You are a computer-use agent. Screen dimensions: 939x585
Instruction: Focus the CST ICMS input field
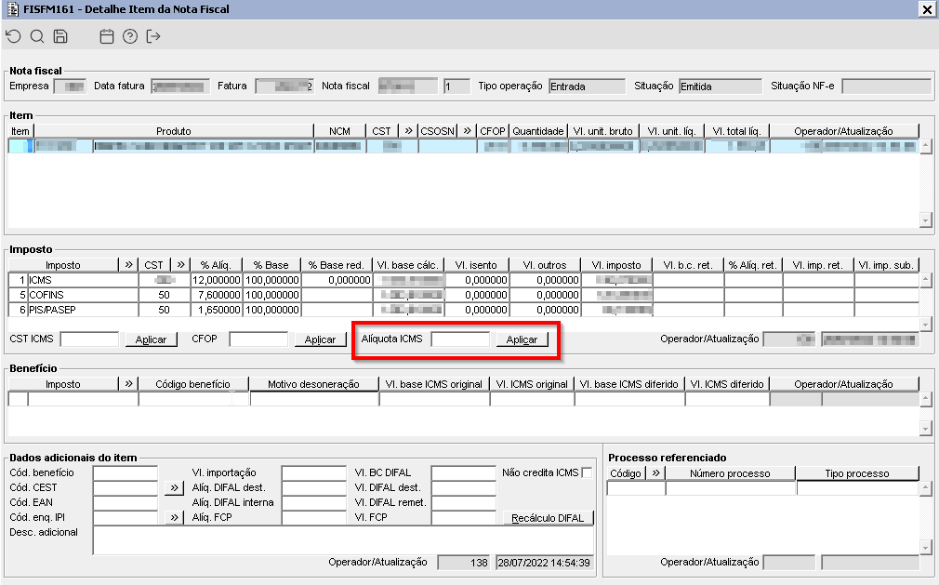90,339
